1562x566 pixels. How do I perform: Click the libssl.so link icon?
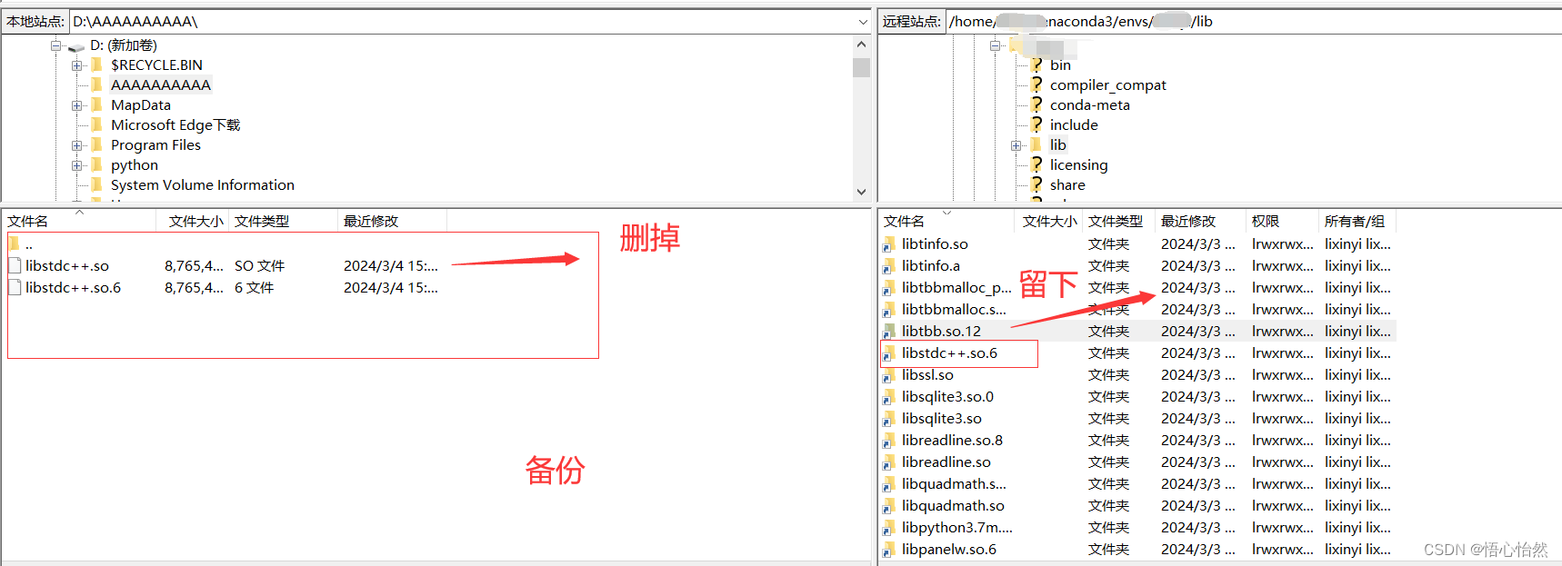click(x=889, y=374)
